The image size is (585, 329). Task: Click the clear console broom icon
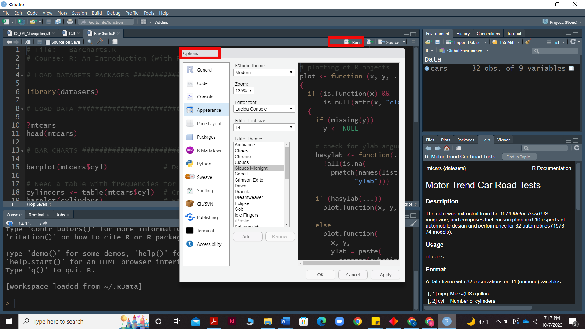click(x=413, y=223)
